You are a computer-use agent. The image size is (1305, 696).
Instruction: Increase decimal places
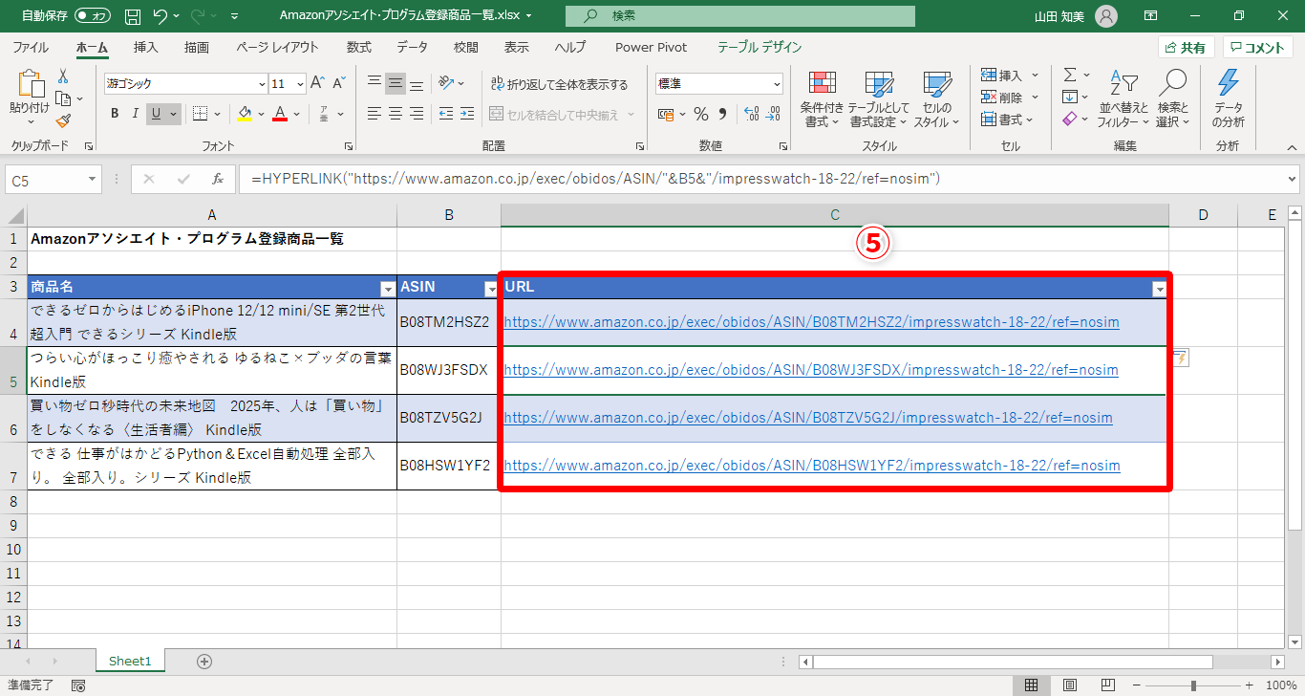point(751,114)
